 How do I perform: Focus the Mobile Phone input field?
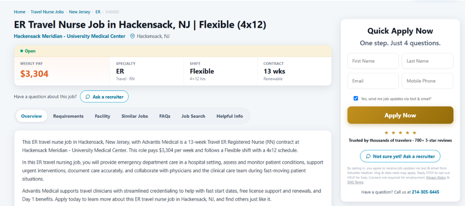(x=428, y=81)
